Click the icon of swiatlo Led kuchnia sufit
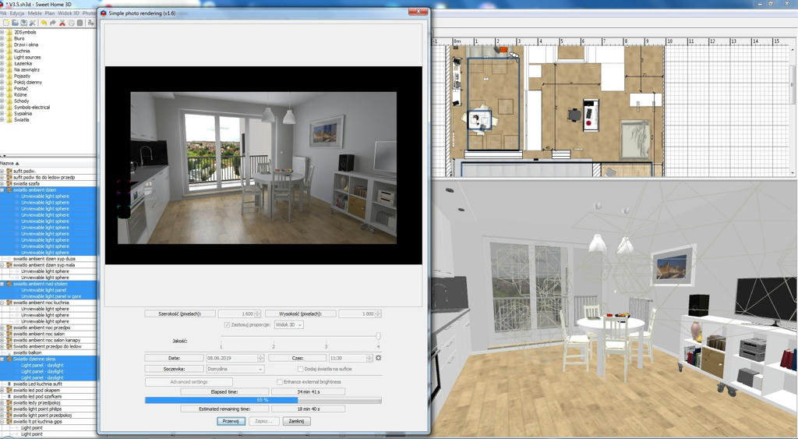798x439 pixels. click(9, 384)
